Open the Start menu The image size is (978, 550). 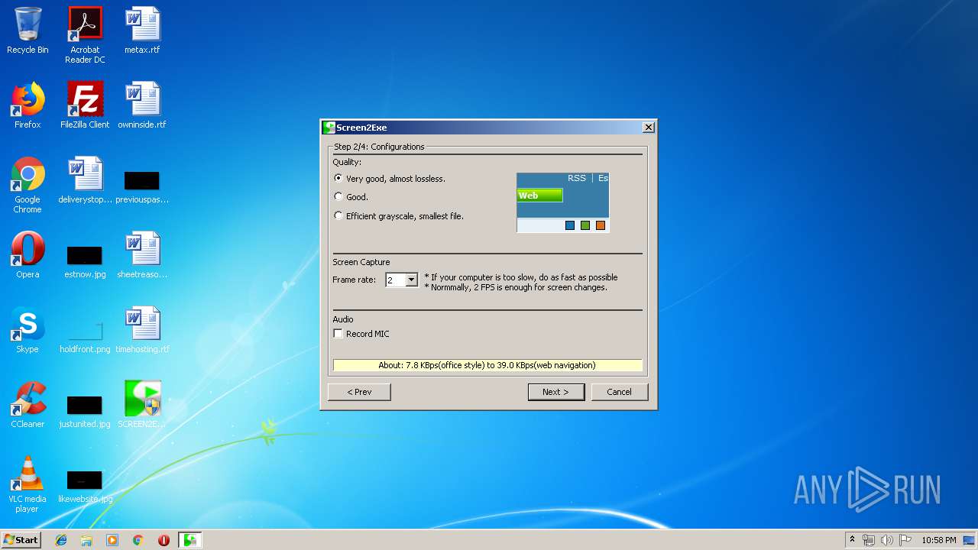coord(21,540)
